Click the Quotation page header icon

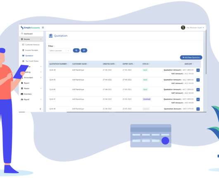(50, 36)
